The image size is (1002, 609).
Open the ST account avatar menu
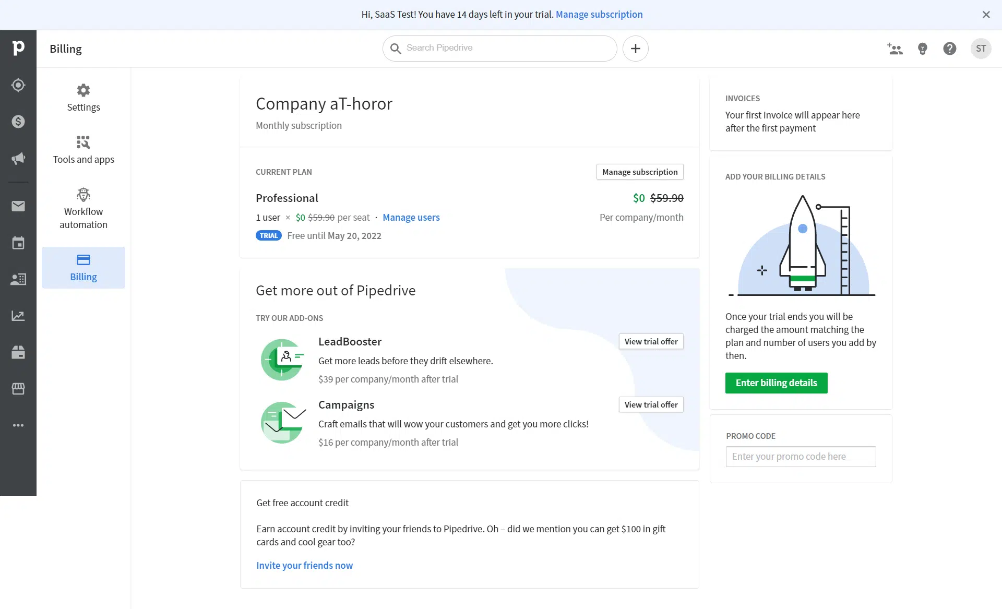tap(981, 49)
